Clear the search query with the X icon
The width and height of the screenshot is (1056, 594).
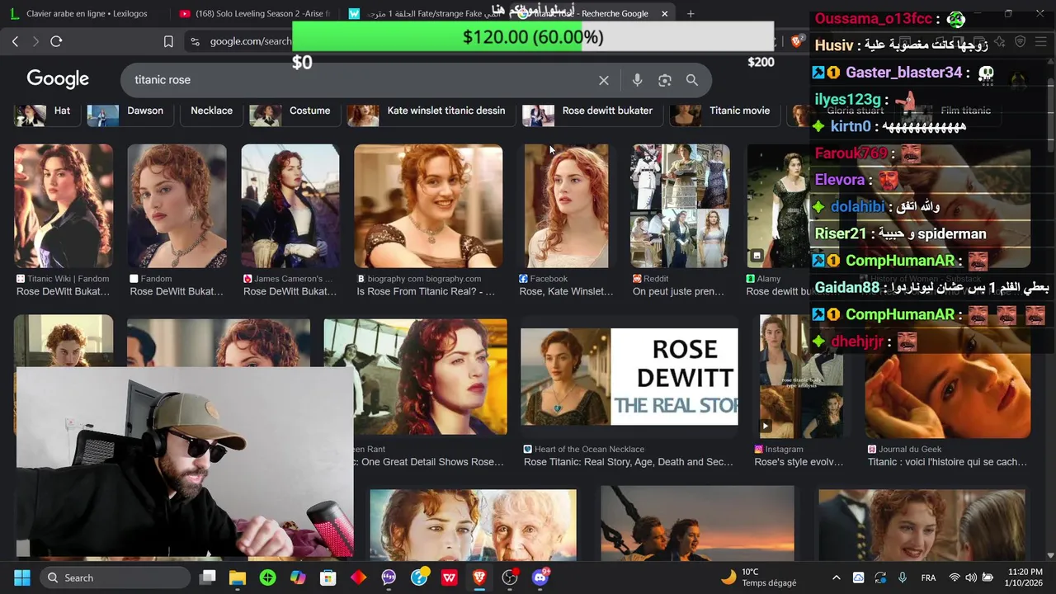pos(604,80)
